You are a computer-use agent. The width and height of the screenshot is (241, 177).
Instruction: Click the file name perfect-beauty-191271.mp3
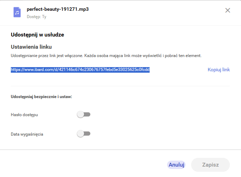(x=58, y=9)
